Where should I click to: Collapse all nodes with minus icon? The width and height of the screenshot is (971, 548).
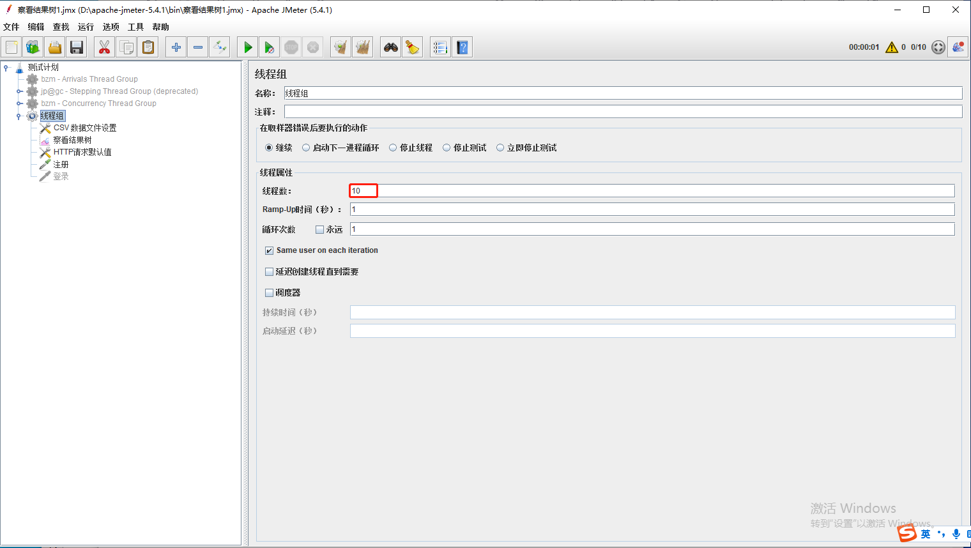click(198, 47)
